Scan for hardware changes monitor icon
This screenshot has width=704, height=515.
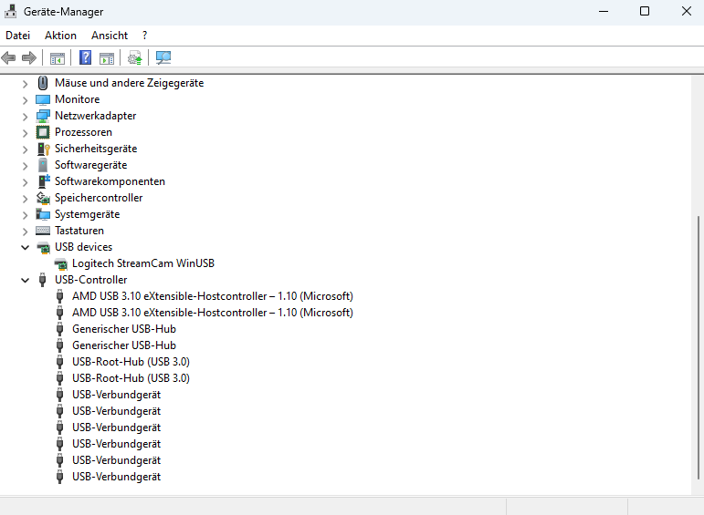coord(163,57)
